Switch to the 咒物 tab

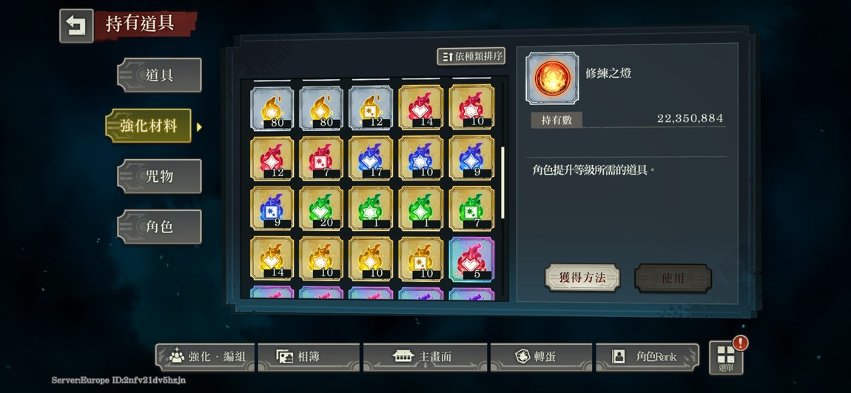coord(159,176)
